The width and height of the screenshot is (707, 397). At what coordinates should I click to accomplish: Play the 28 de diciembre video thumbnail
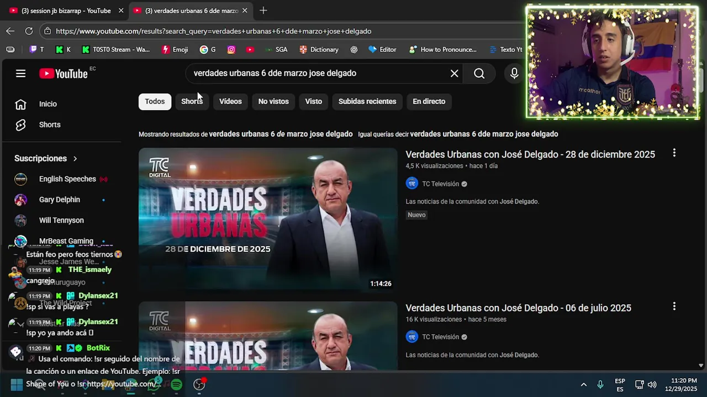coord(268,219)
